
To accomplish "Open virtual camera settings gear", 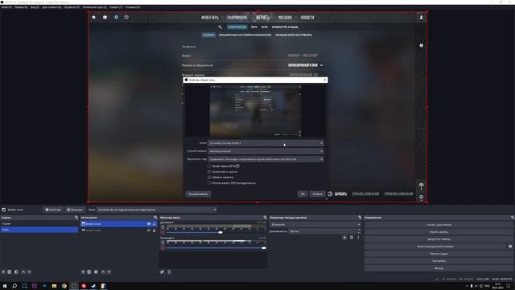I will (x=510, y=246).
